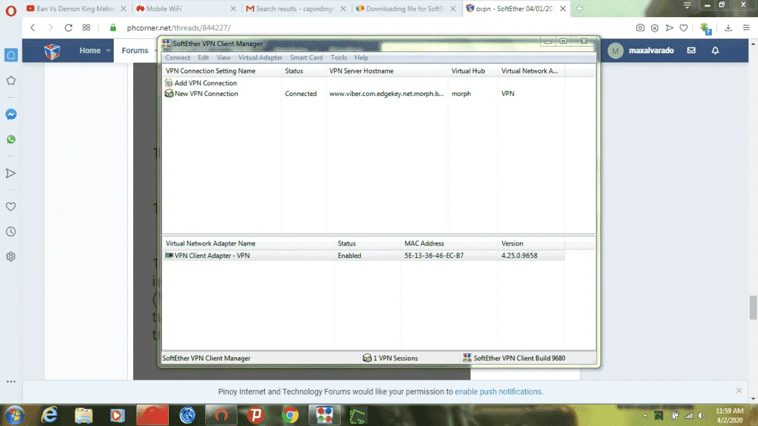The image size is (758, 426).
Task: Open the Bookmarks star in the Opera sidebar
Action: click(11, 80)
